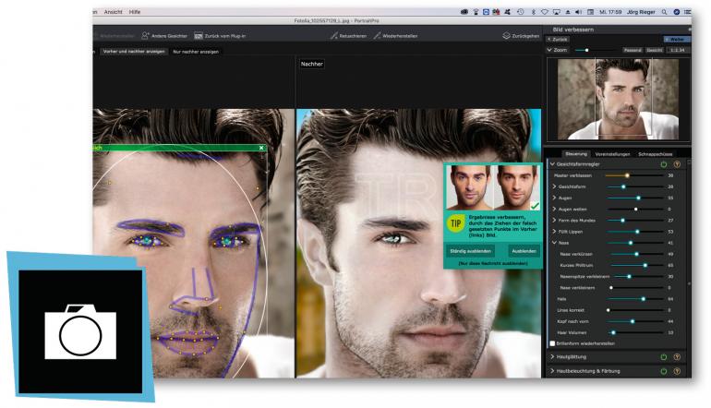Click the Kurzes Philtrum slider handle
This screenshot has width=711, height=408.
coord(645,265)
